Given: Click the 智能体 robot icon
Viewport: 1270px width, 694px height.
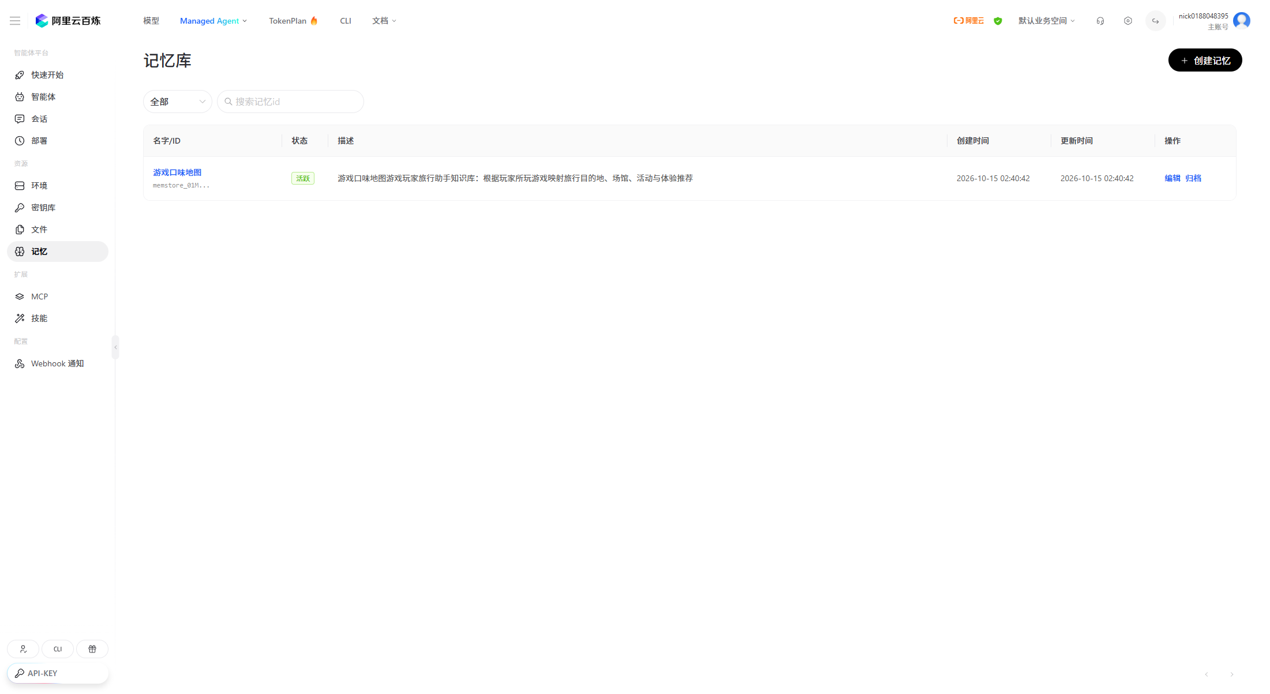Looking at the screenshot, I should coord(20,97).
